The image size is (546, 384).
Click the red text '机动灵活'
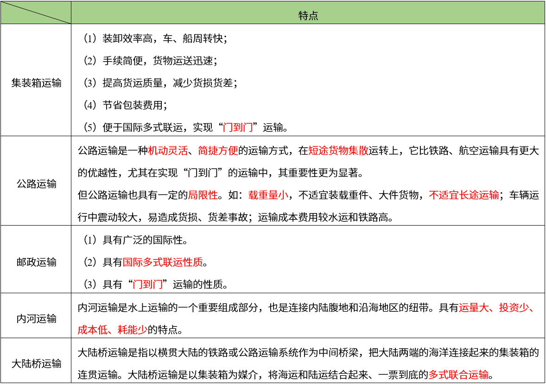168,151
